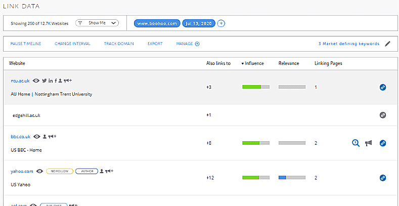Click megaphone-plus icon beside ntu.ac.uk

click(x=68, y=80)
